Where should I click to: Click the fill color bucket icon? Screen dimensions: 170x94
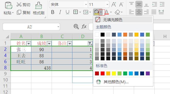(x=96, y=12)
